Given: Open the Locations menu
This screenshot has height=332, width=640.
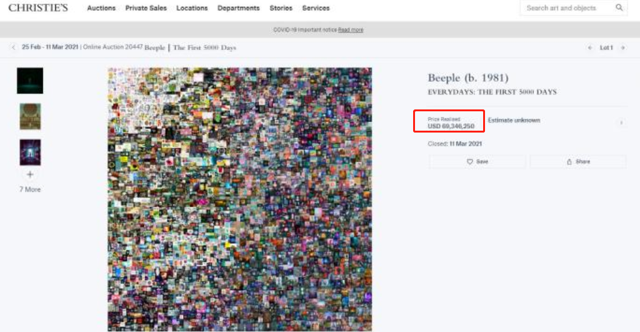Looking at the screenshot, I should [192, 8].
